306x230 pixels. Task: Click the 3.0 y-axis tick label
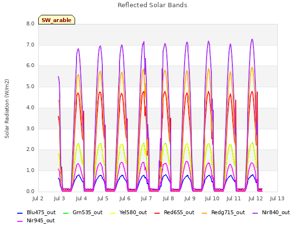30,128
